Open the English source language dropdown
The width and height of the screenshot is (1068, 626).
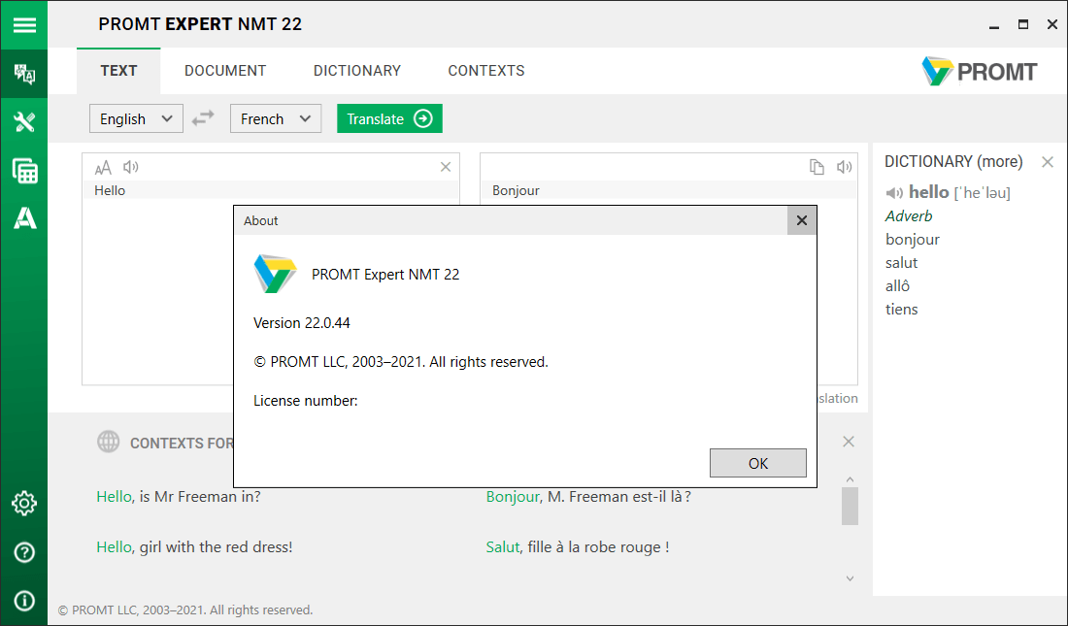136,118
